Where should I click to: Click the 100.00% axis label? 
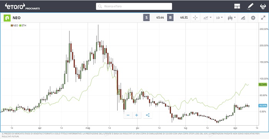pos(264,78)
